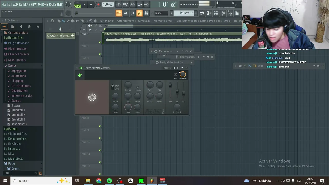Toggle Track 10 mute indicator

coord(100,150)
